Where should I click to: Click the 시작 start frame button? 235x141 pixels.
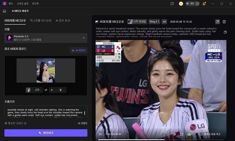(34, 90)
